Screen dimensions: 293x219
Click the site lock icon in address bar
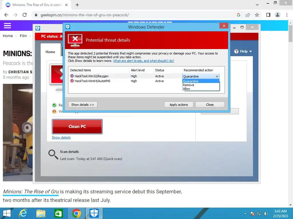point(36,15)
